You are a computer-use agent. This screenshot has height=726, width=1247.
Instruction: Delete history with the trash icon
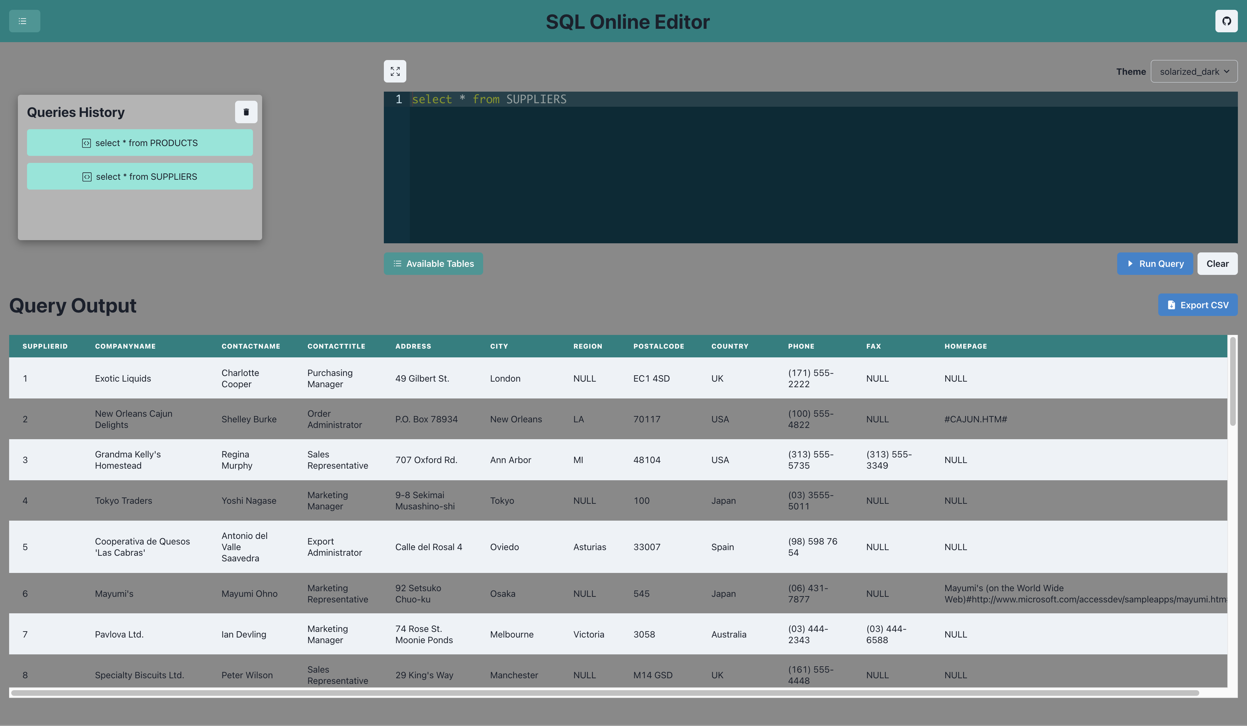pos(246,112)
